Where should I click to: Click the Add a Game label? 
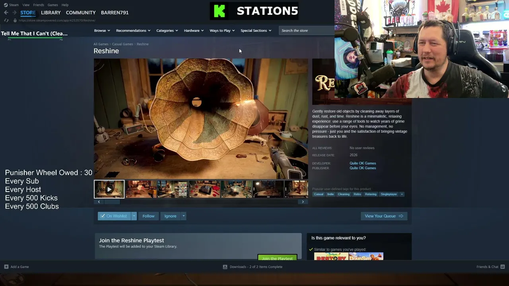(x=19, y=267)
